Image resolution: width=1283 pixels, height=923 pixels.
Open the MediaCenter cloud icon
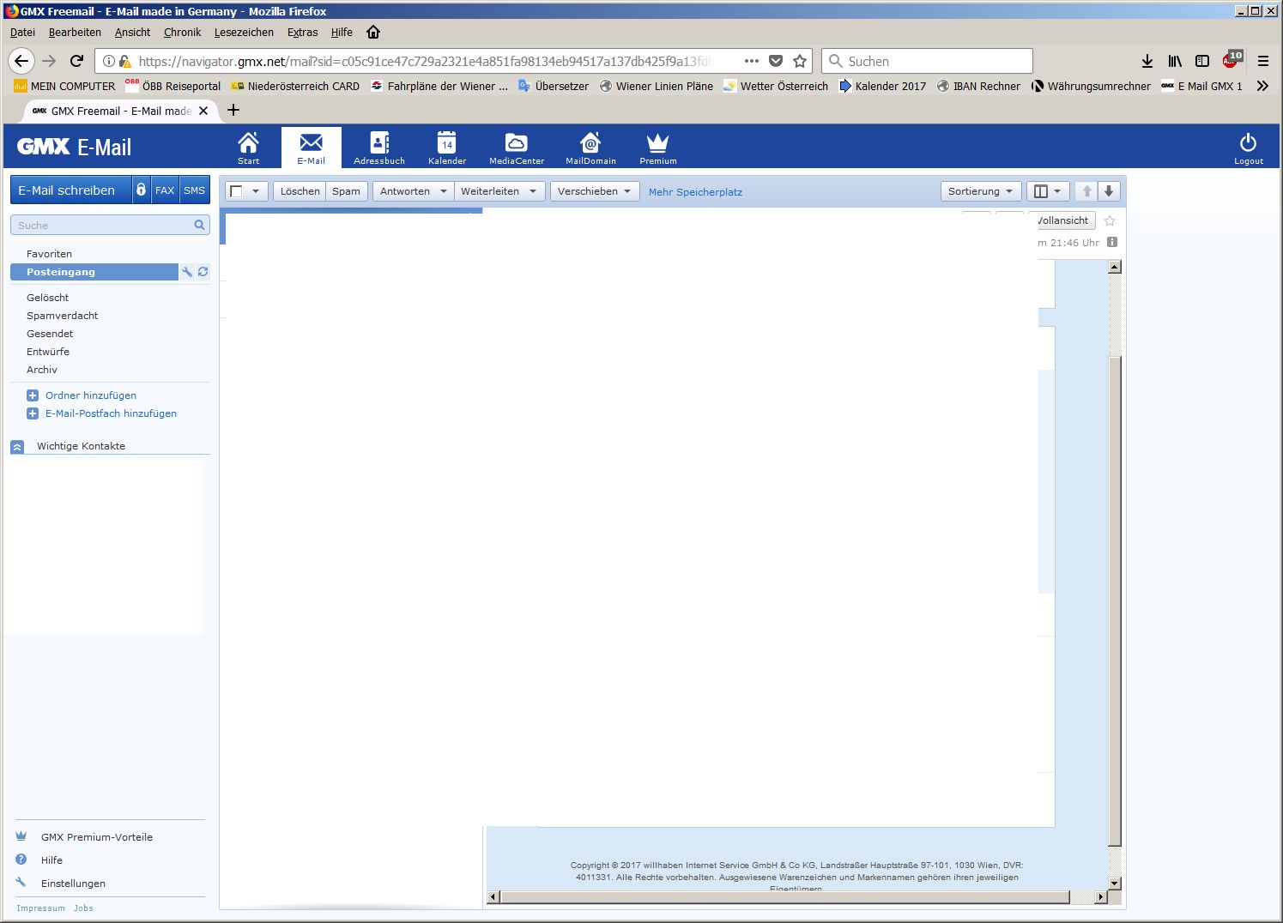point(517,148)
